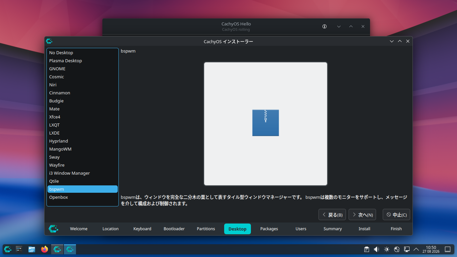457x257 pixels.
Task: Pick Qtile in the desktop list
Action: pyautogui.click(x=83, y=181)
